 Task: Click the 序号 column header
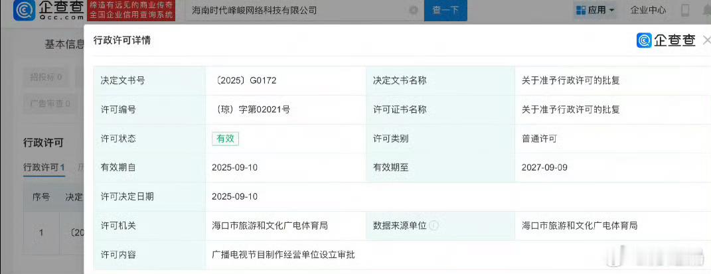point(40,197)
